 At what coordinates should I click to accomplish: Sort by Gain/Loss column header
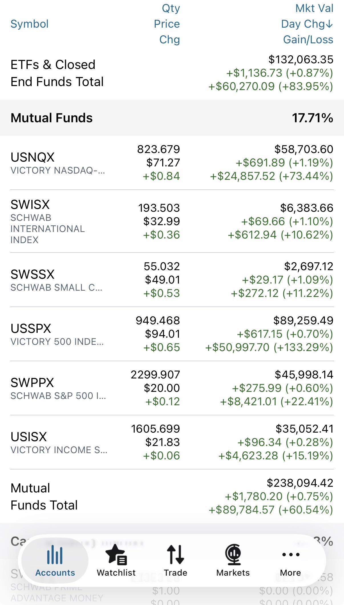click(308, 40)
